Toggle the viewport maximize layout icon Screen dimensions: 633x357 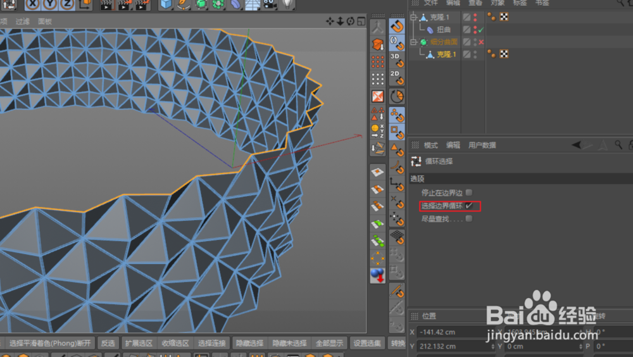coord(361,22)
